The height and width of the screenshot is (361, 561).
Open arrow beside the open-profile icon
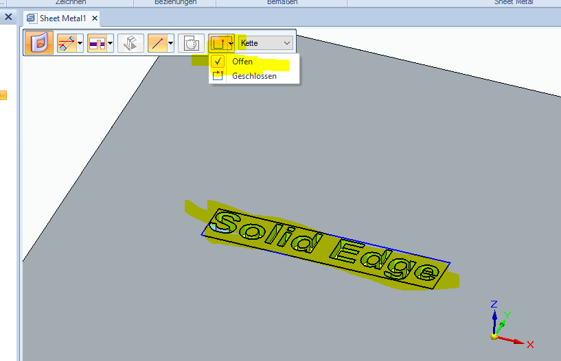click(231, 43)
